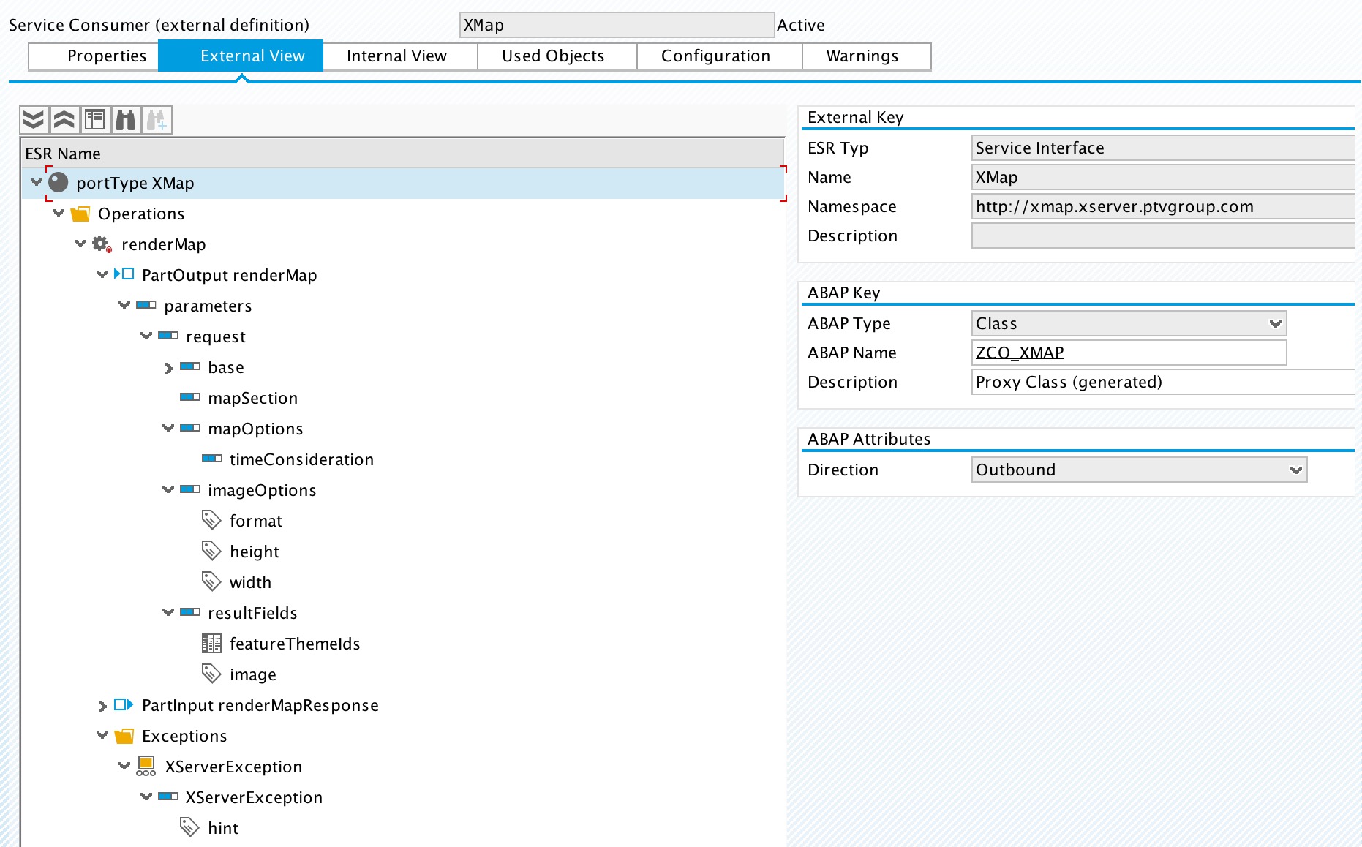Click the XServerException fault icon
The image size is (1362, 847).
146,767
